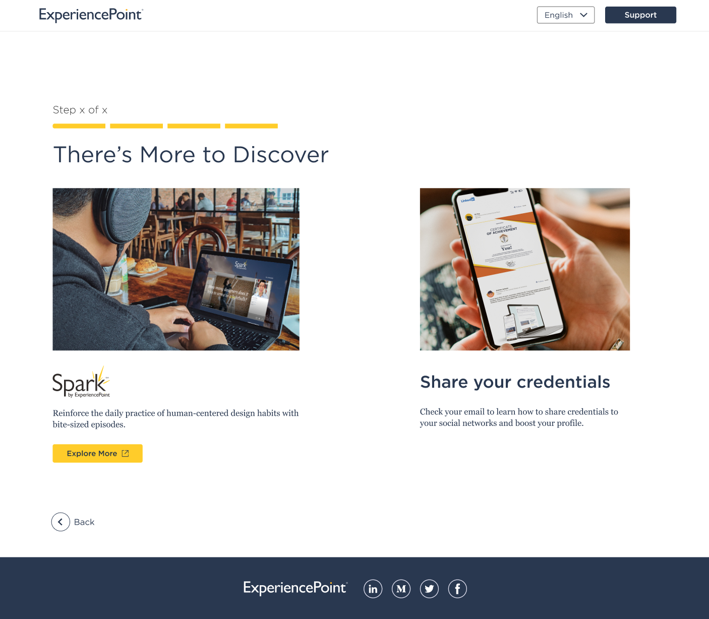Open the phone certificate photo thumbnail
Image resolution: width=709 pixels, height=619 pixels.
(525, 269)
